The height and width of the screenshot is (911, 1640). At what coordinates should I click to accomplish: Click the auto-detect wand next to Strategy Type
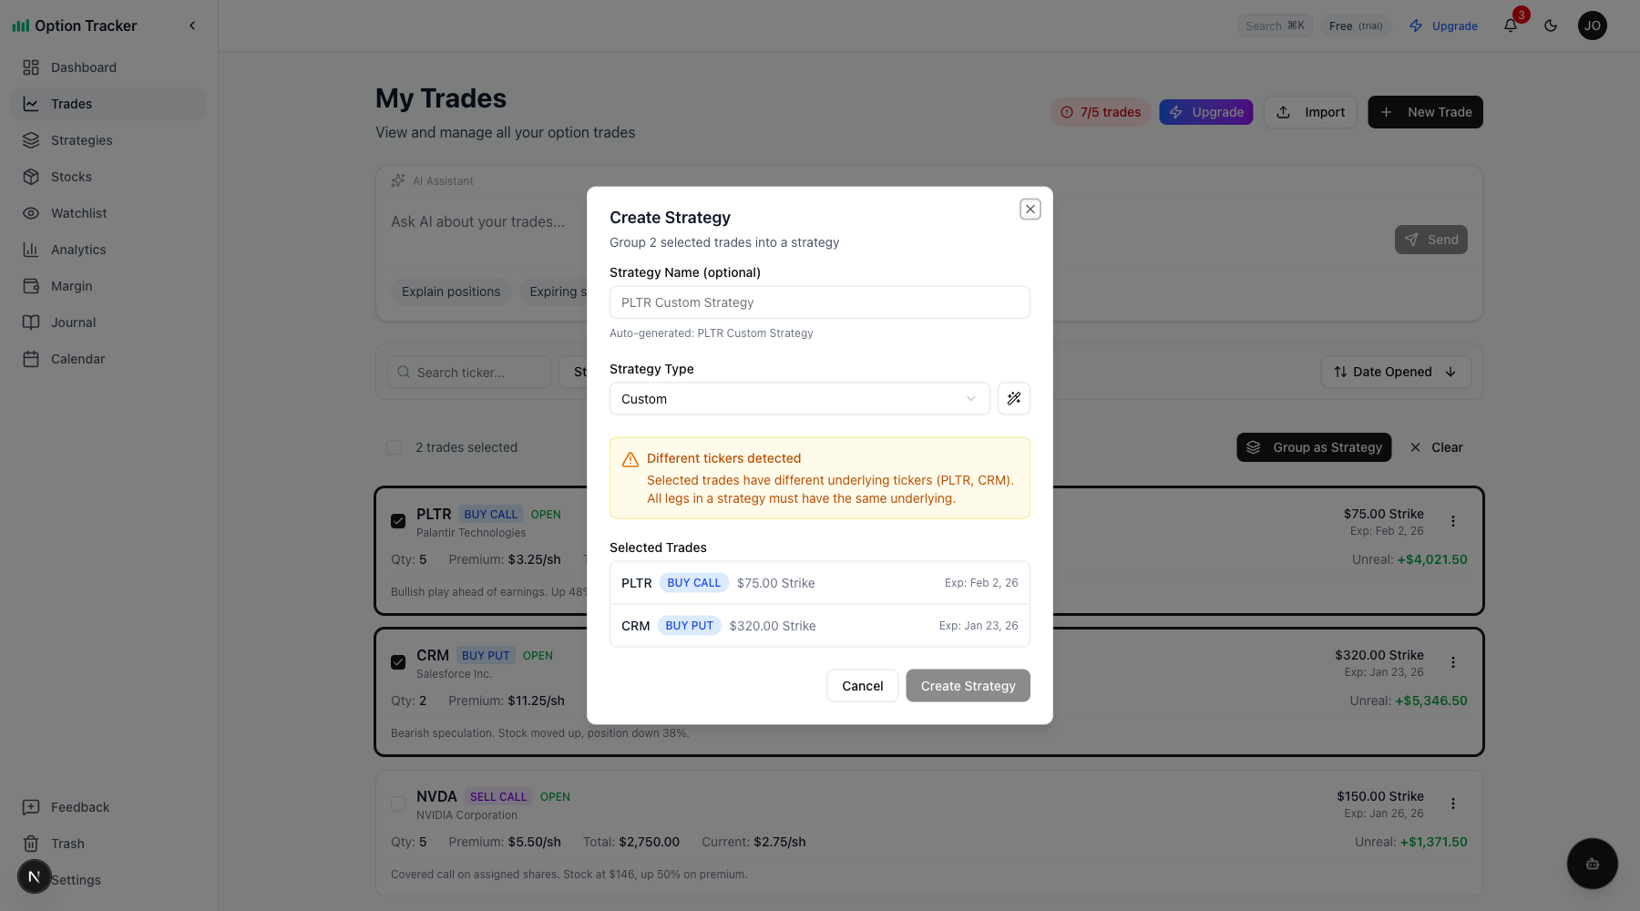pos(1013,398)
